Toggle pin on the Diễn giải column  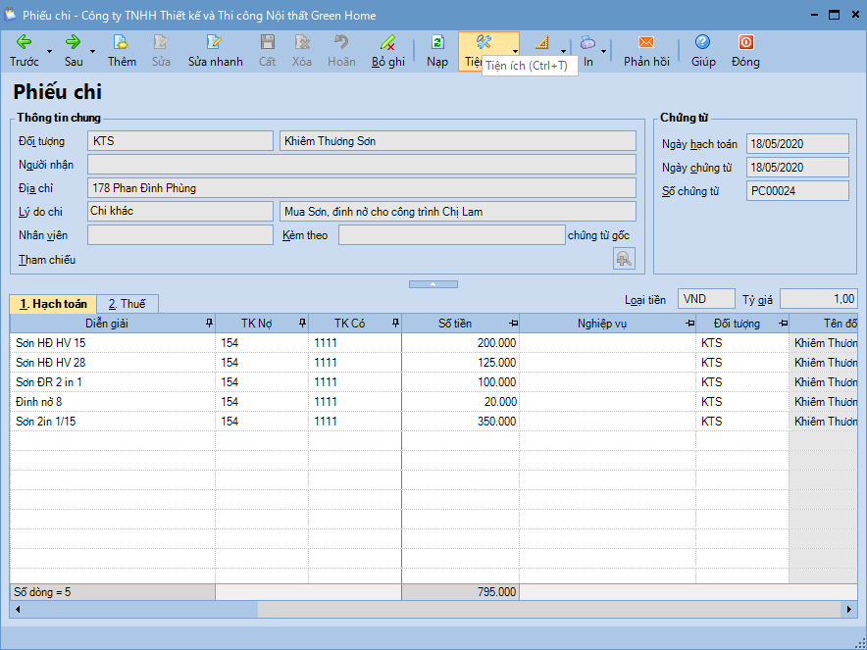click(209, 323)
